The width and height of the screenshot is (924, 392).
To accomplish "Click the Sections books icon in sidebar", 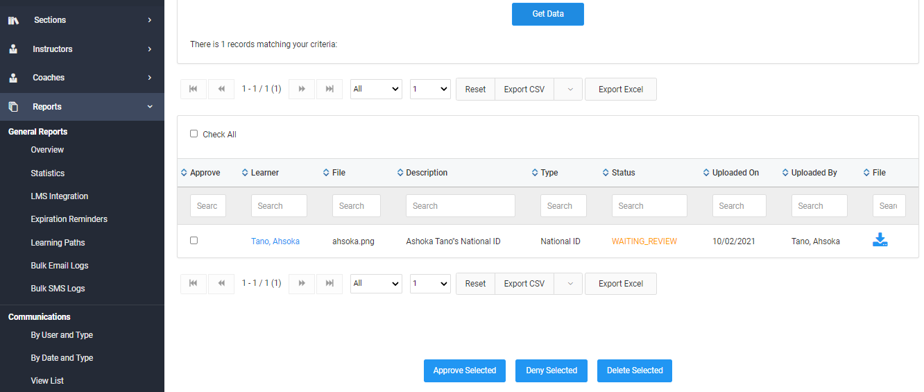I will (x=13, y=20).
